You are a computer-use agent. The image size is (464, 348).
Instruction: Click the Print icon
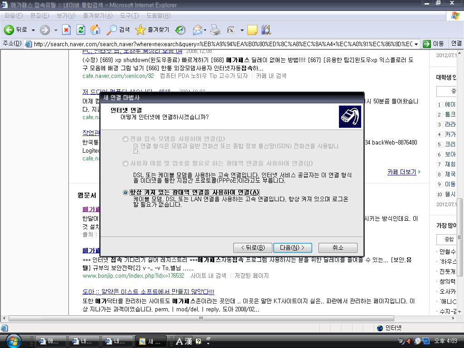click(x=215, y=29)
